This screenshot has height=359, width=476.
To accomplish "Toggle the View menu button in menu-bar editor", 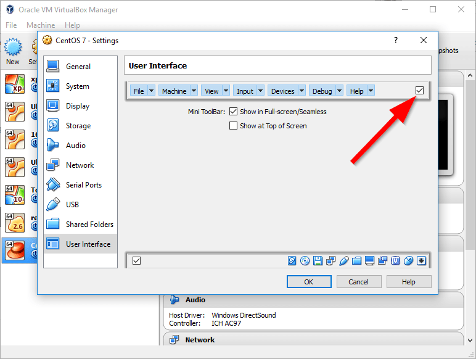I will [211, 91].
